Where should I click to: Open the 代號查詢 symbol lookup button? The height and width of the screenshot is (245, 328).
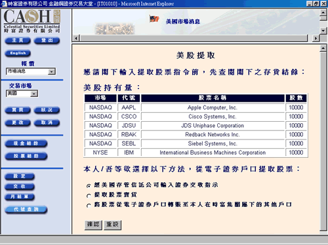(26, 209)
